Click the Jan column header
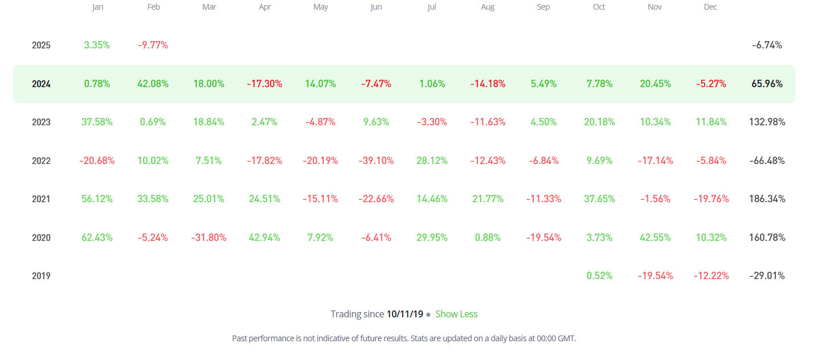Screen dimensions: 822x360 point(97,7)
